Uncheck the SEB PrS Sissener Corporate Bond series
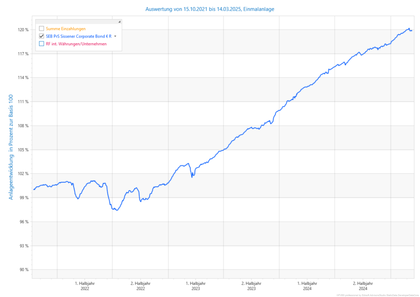420x297 pixels. 42,36
